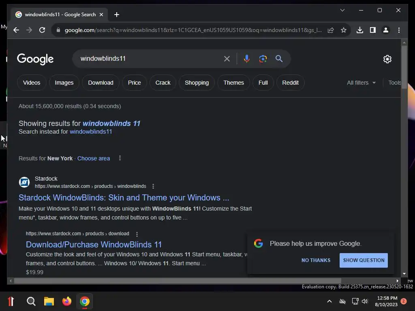Open the taskbar clock and date
Viewport: 415px width, 311px height.
[386, 301]
